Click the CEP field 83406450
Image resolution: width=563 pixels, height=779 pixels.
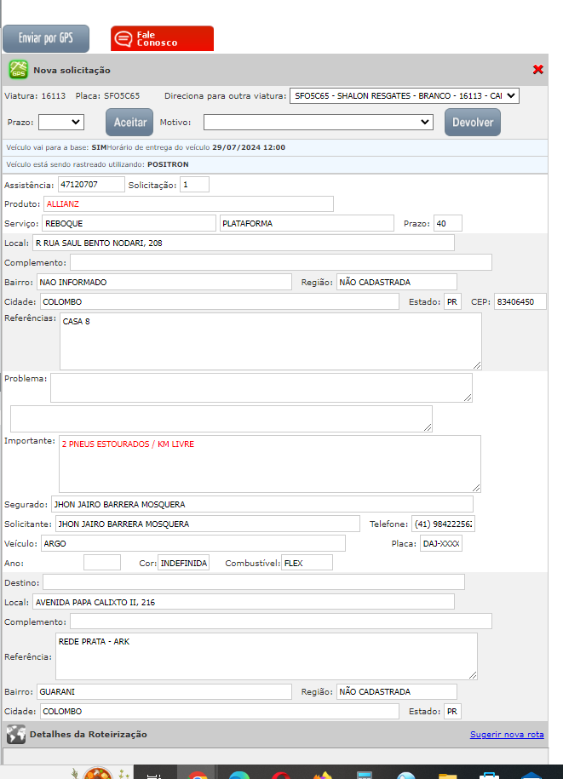tap(520, 301)
